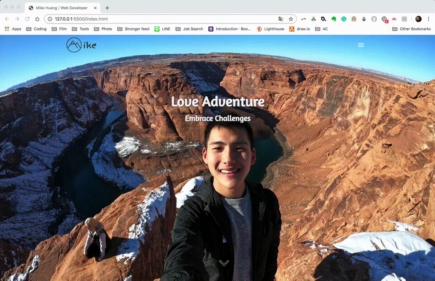
Task: Open the grey square extension icon
Action: (x=404, y=19)
